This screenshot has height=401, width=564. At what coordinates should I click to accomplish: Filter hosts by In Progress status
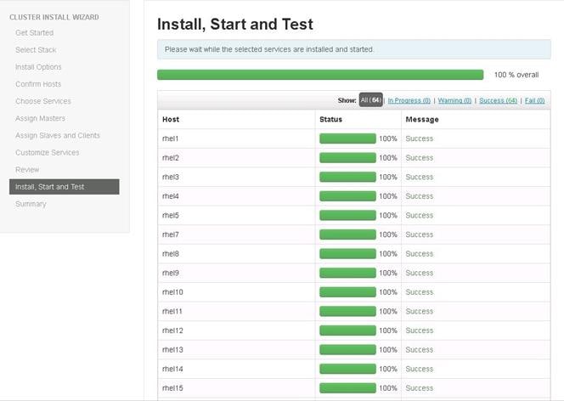409,100
